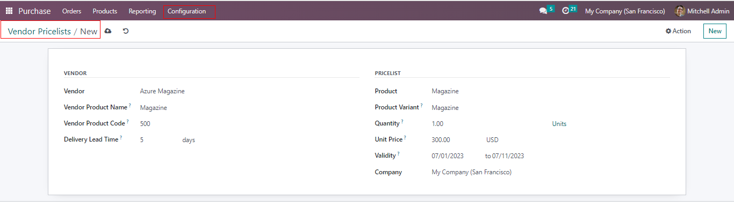Switch company via My Company (San Francisco)
This screenshot has height=222, width=734.
624,11
